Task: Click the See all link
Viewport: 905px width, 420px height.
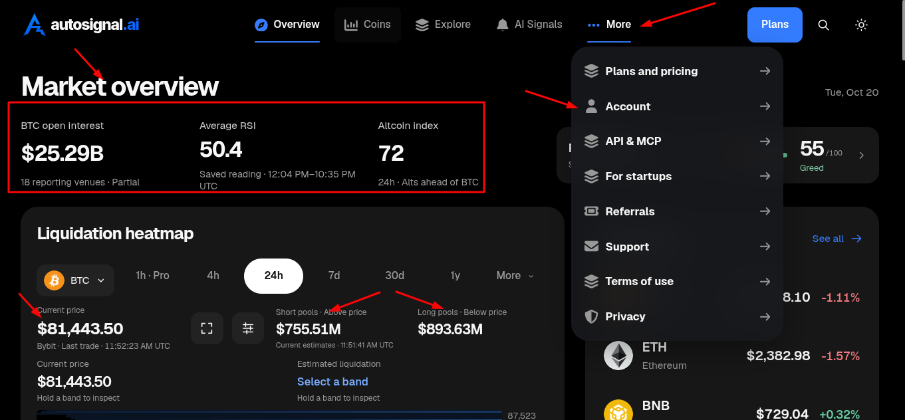Action: point(837,239)
